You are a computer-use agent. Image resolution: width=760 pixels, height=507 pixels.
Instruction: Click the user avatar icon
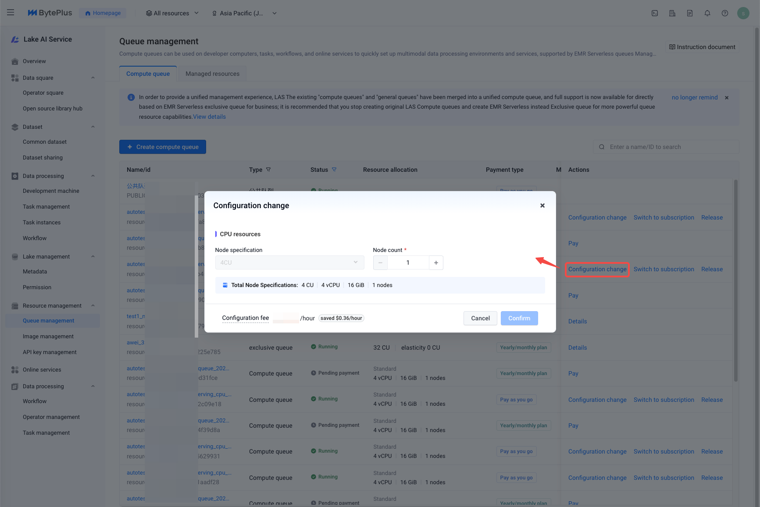[x=743, y=13]
